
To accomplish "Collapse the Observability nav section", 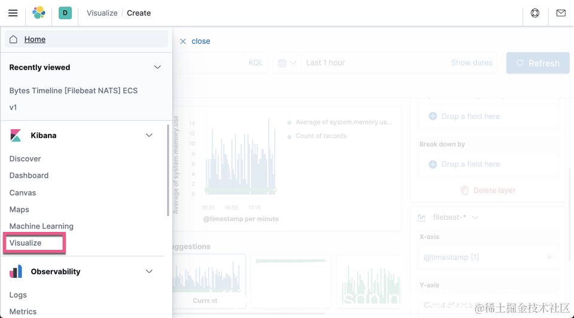I will [149, 271].
